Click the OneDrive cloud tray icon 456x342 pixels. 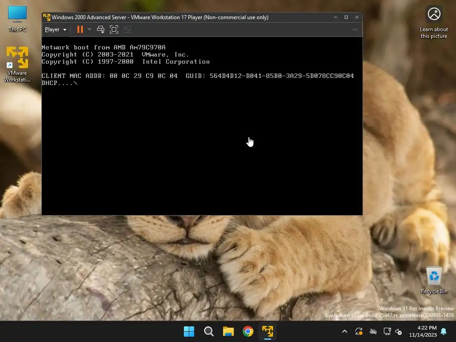point(373,331)
